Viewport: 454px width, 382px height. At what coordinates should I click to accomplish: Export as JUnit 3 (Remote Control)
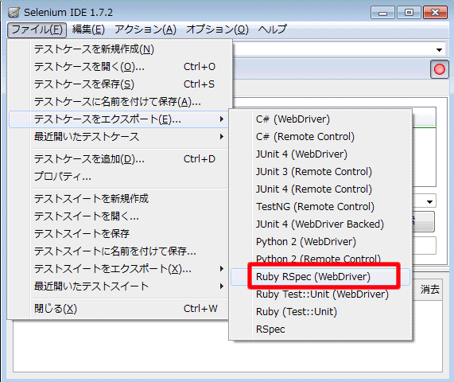[x=320, y=172]
